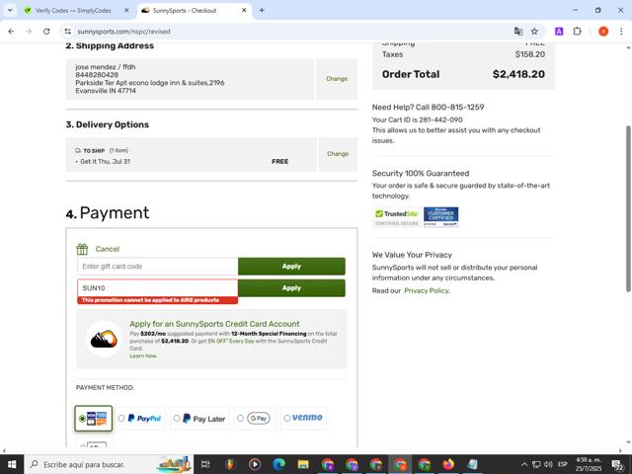Change the delivery options

(x=338, y=154)
